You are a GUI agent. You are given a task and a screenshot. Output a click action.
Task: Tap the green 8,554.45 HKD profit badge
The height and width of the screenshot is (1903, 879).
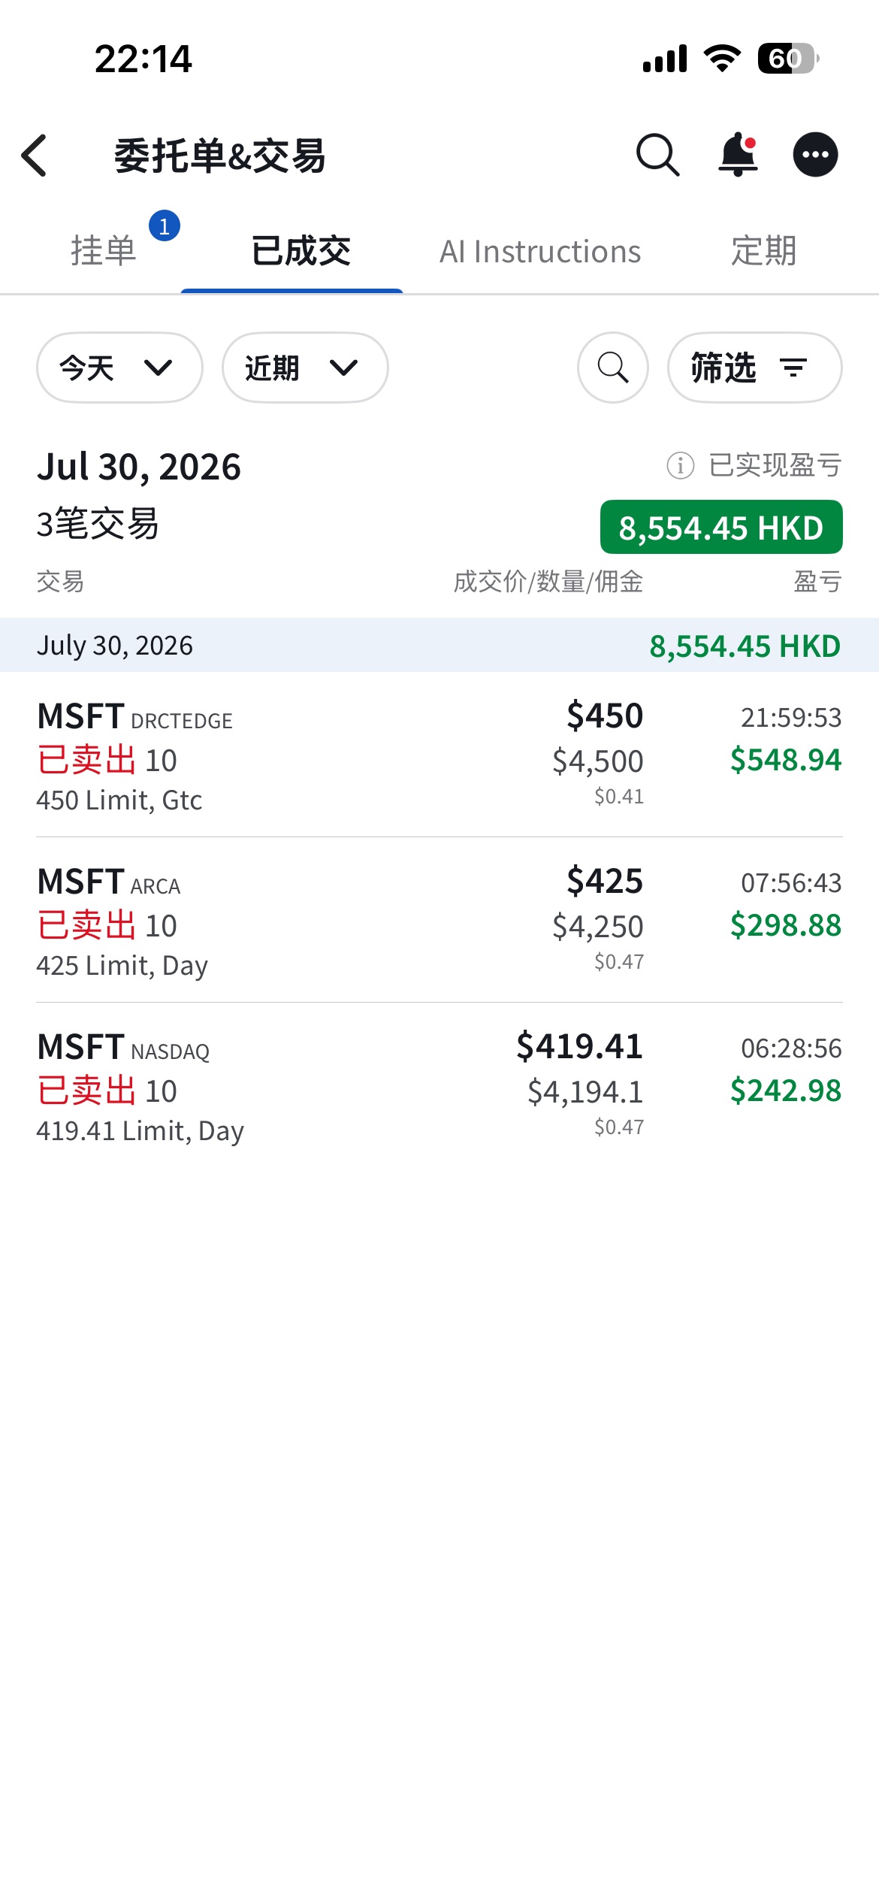point(721,527)
